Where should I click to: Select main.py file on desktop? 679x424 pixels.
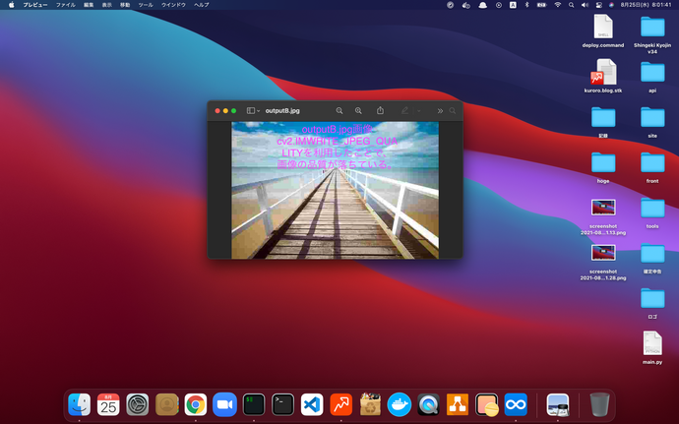[x=652, y=348]
